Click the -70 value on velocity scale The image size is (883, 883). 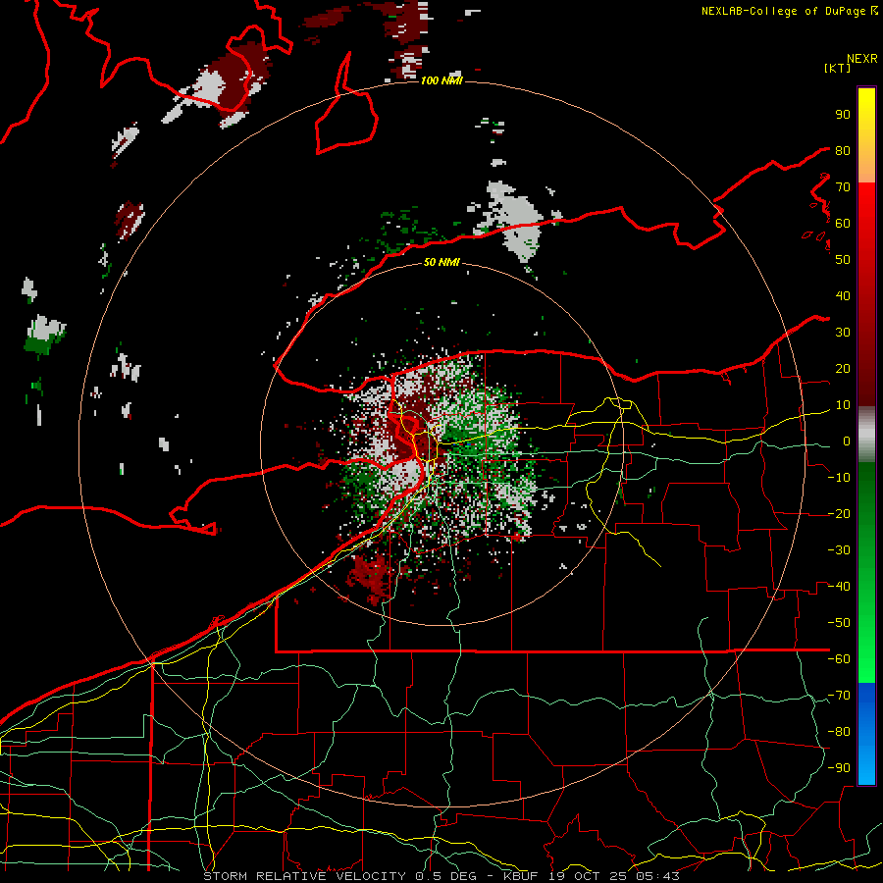839,696
